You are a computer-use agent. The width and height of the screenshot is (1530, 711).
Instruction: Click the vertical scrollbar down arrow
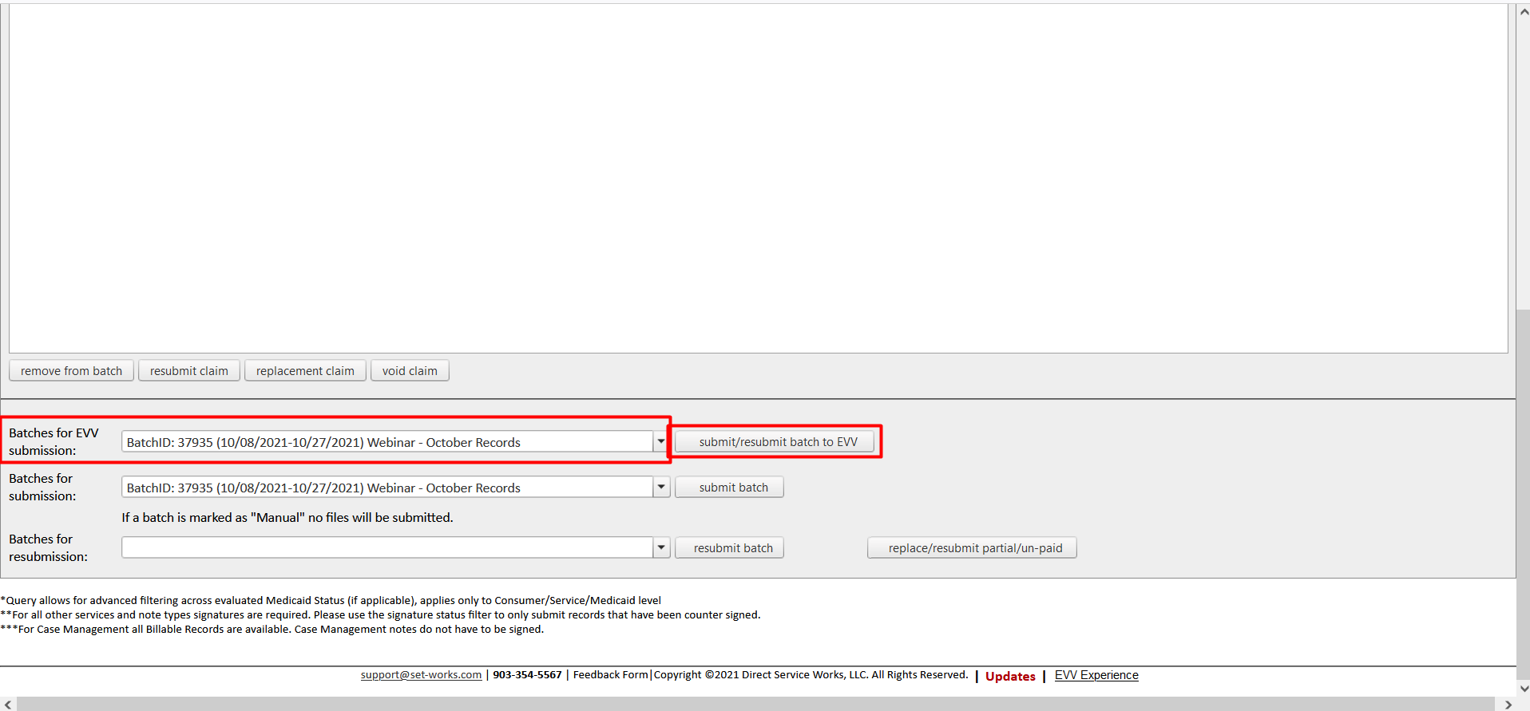[x=1524, y=688]
